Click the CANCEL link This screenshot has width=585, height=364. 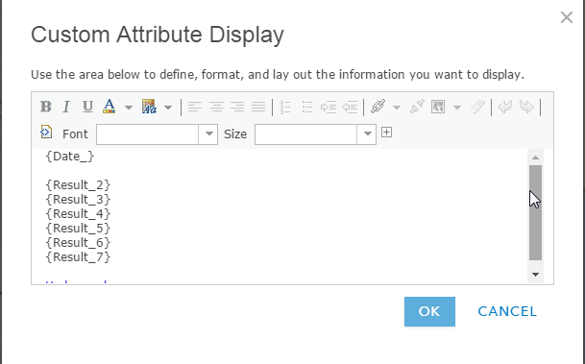(507, 311)
